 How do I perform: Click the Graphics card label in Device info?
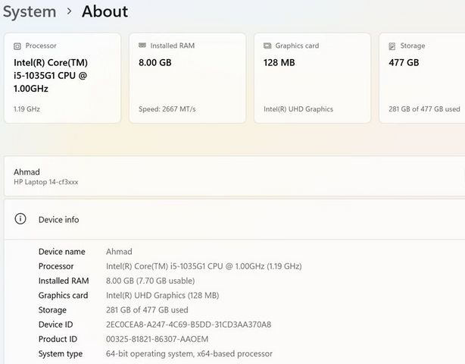(63, 296)
